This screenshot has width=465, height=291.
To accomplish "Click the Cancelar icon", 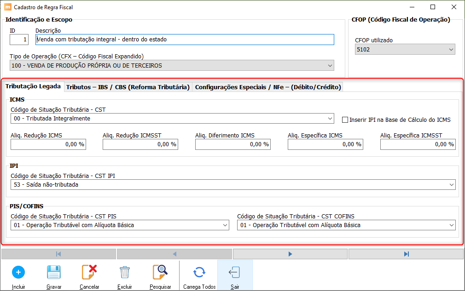I will tap(89, 272).
